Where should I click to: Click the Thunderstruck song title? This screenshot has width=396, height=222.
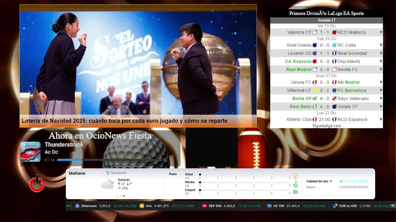pyautogui.click(x=64, y=145)
